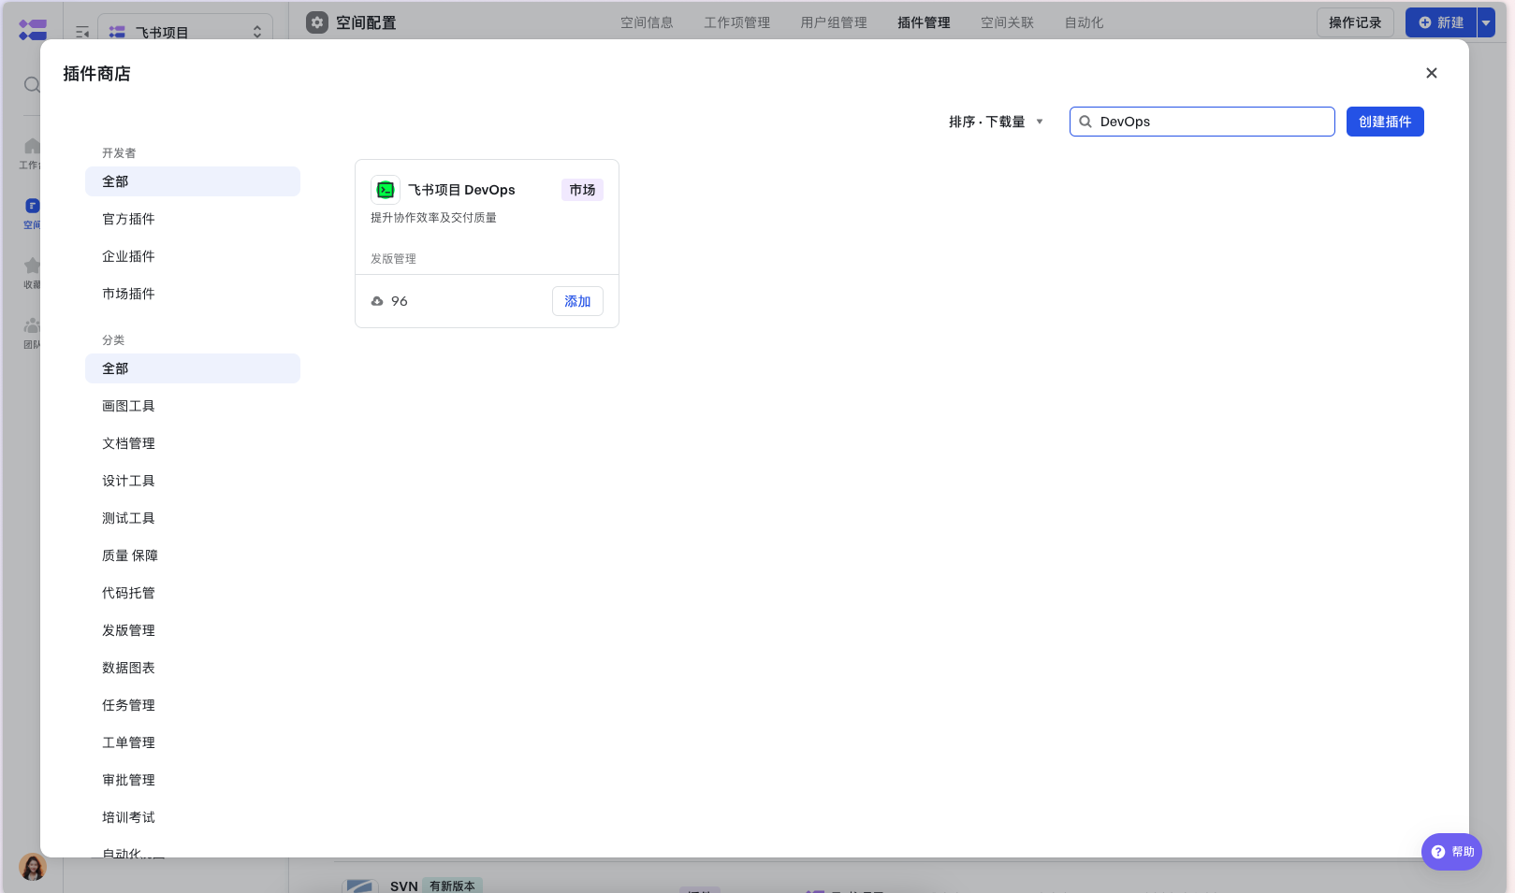This screenshot has width=1515, height=893.
Task: Select the 数据图表 category
Action: (x=193, y=668)
